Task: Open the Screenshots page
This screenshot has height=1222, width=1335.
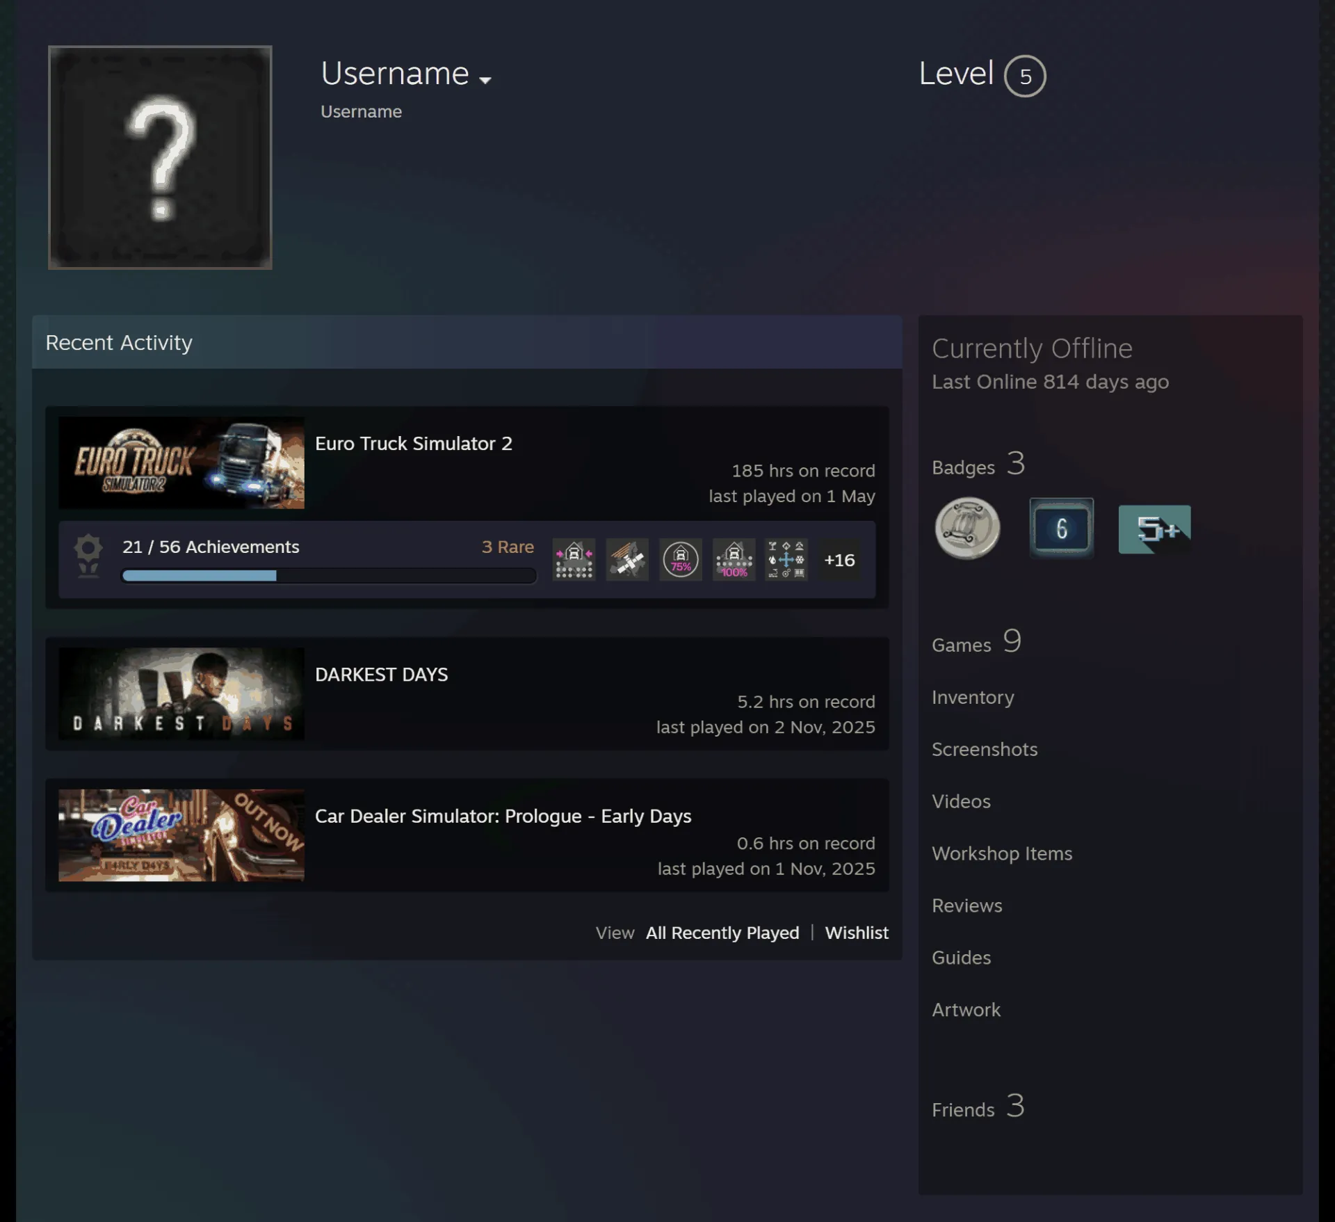Action: [985, 749]
